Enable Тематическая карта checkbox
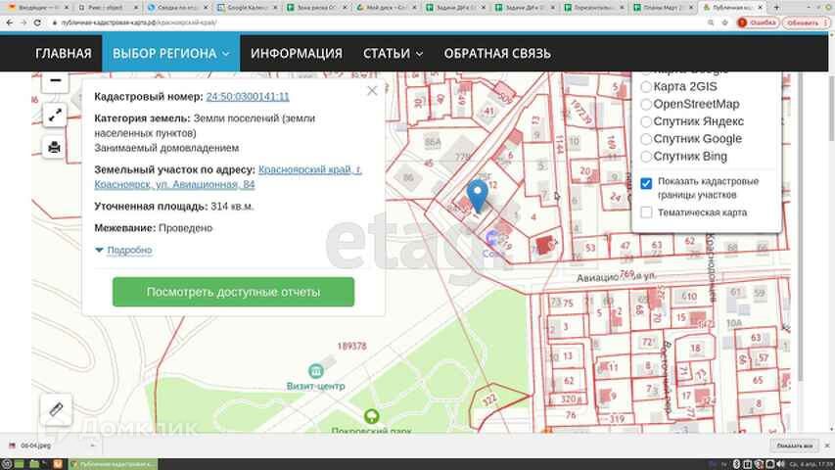 pos(646,212)
